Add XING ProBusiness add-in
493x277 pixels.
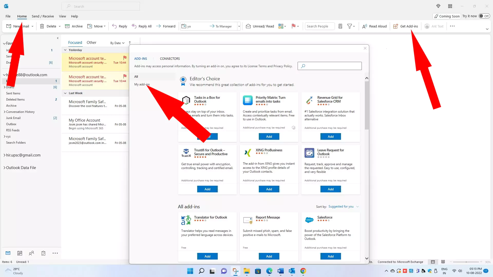coord(269,189)
